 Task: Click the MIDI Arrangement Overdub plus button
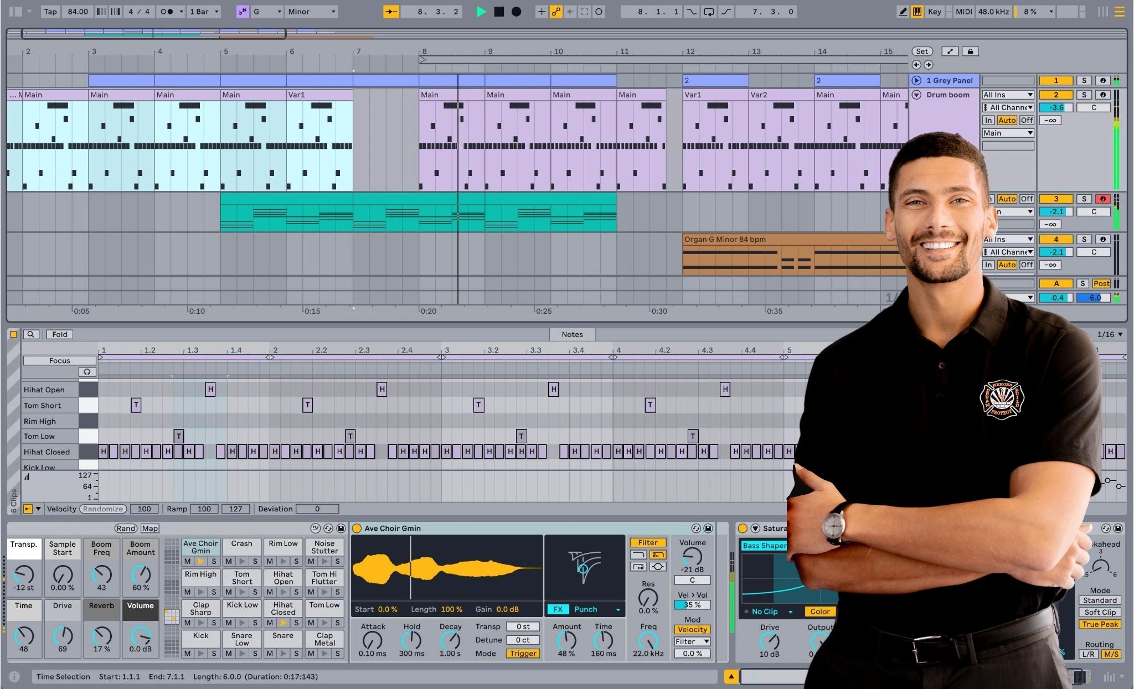click(542, 12)
